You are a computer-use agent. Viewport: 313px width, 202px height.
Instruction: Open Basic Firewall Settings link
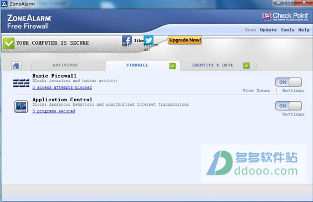[293, 91]
